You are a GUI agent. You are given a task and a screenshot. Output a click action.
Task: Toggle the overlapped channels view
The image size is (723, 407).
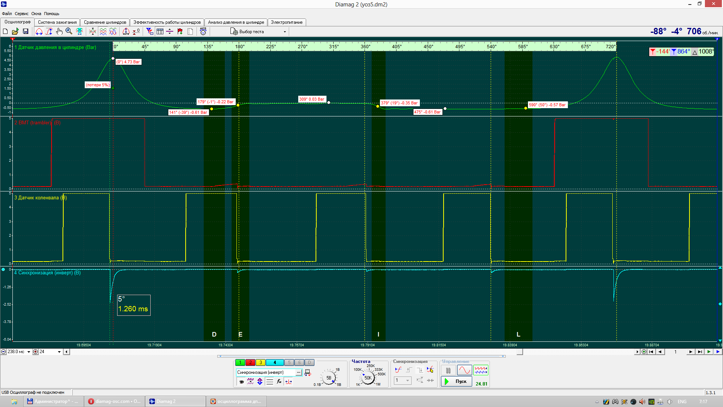(113, 32)
